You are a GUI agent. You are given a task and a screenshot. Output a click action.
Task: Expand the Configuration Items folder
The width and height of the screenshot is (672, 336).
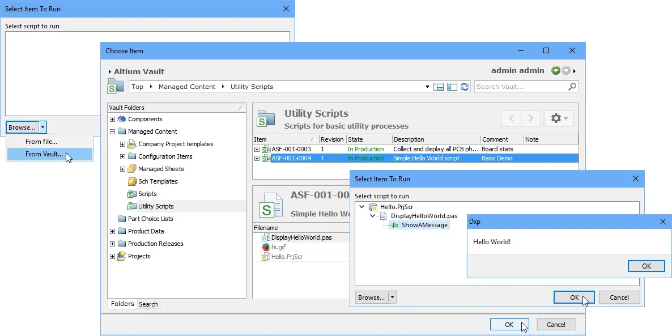(x=122, y=156)
